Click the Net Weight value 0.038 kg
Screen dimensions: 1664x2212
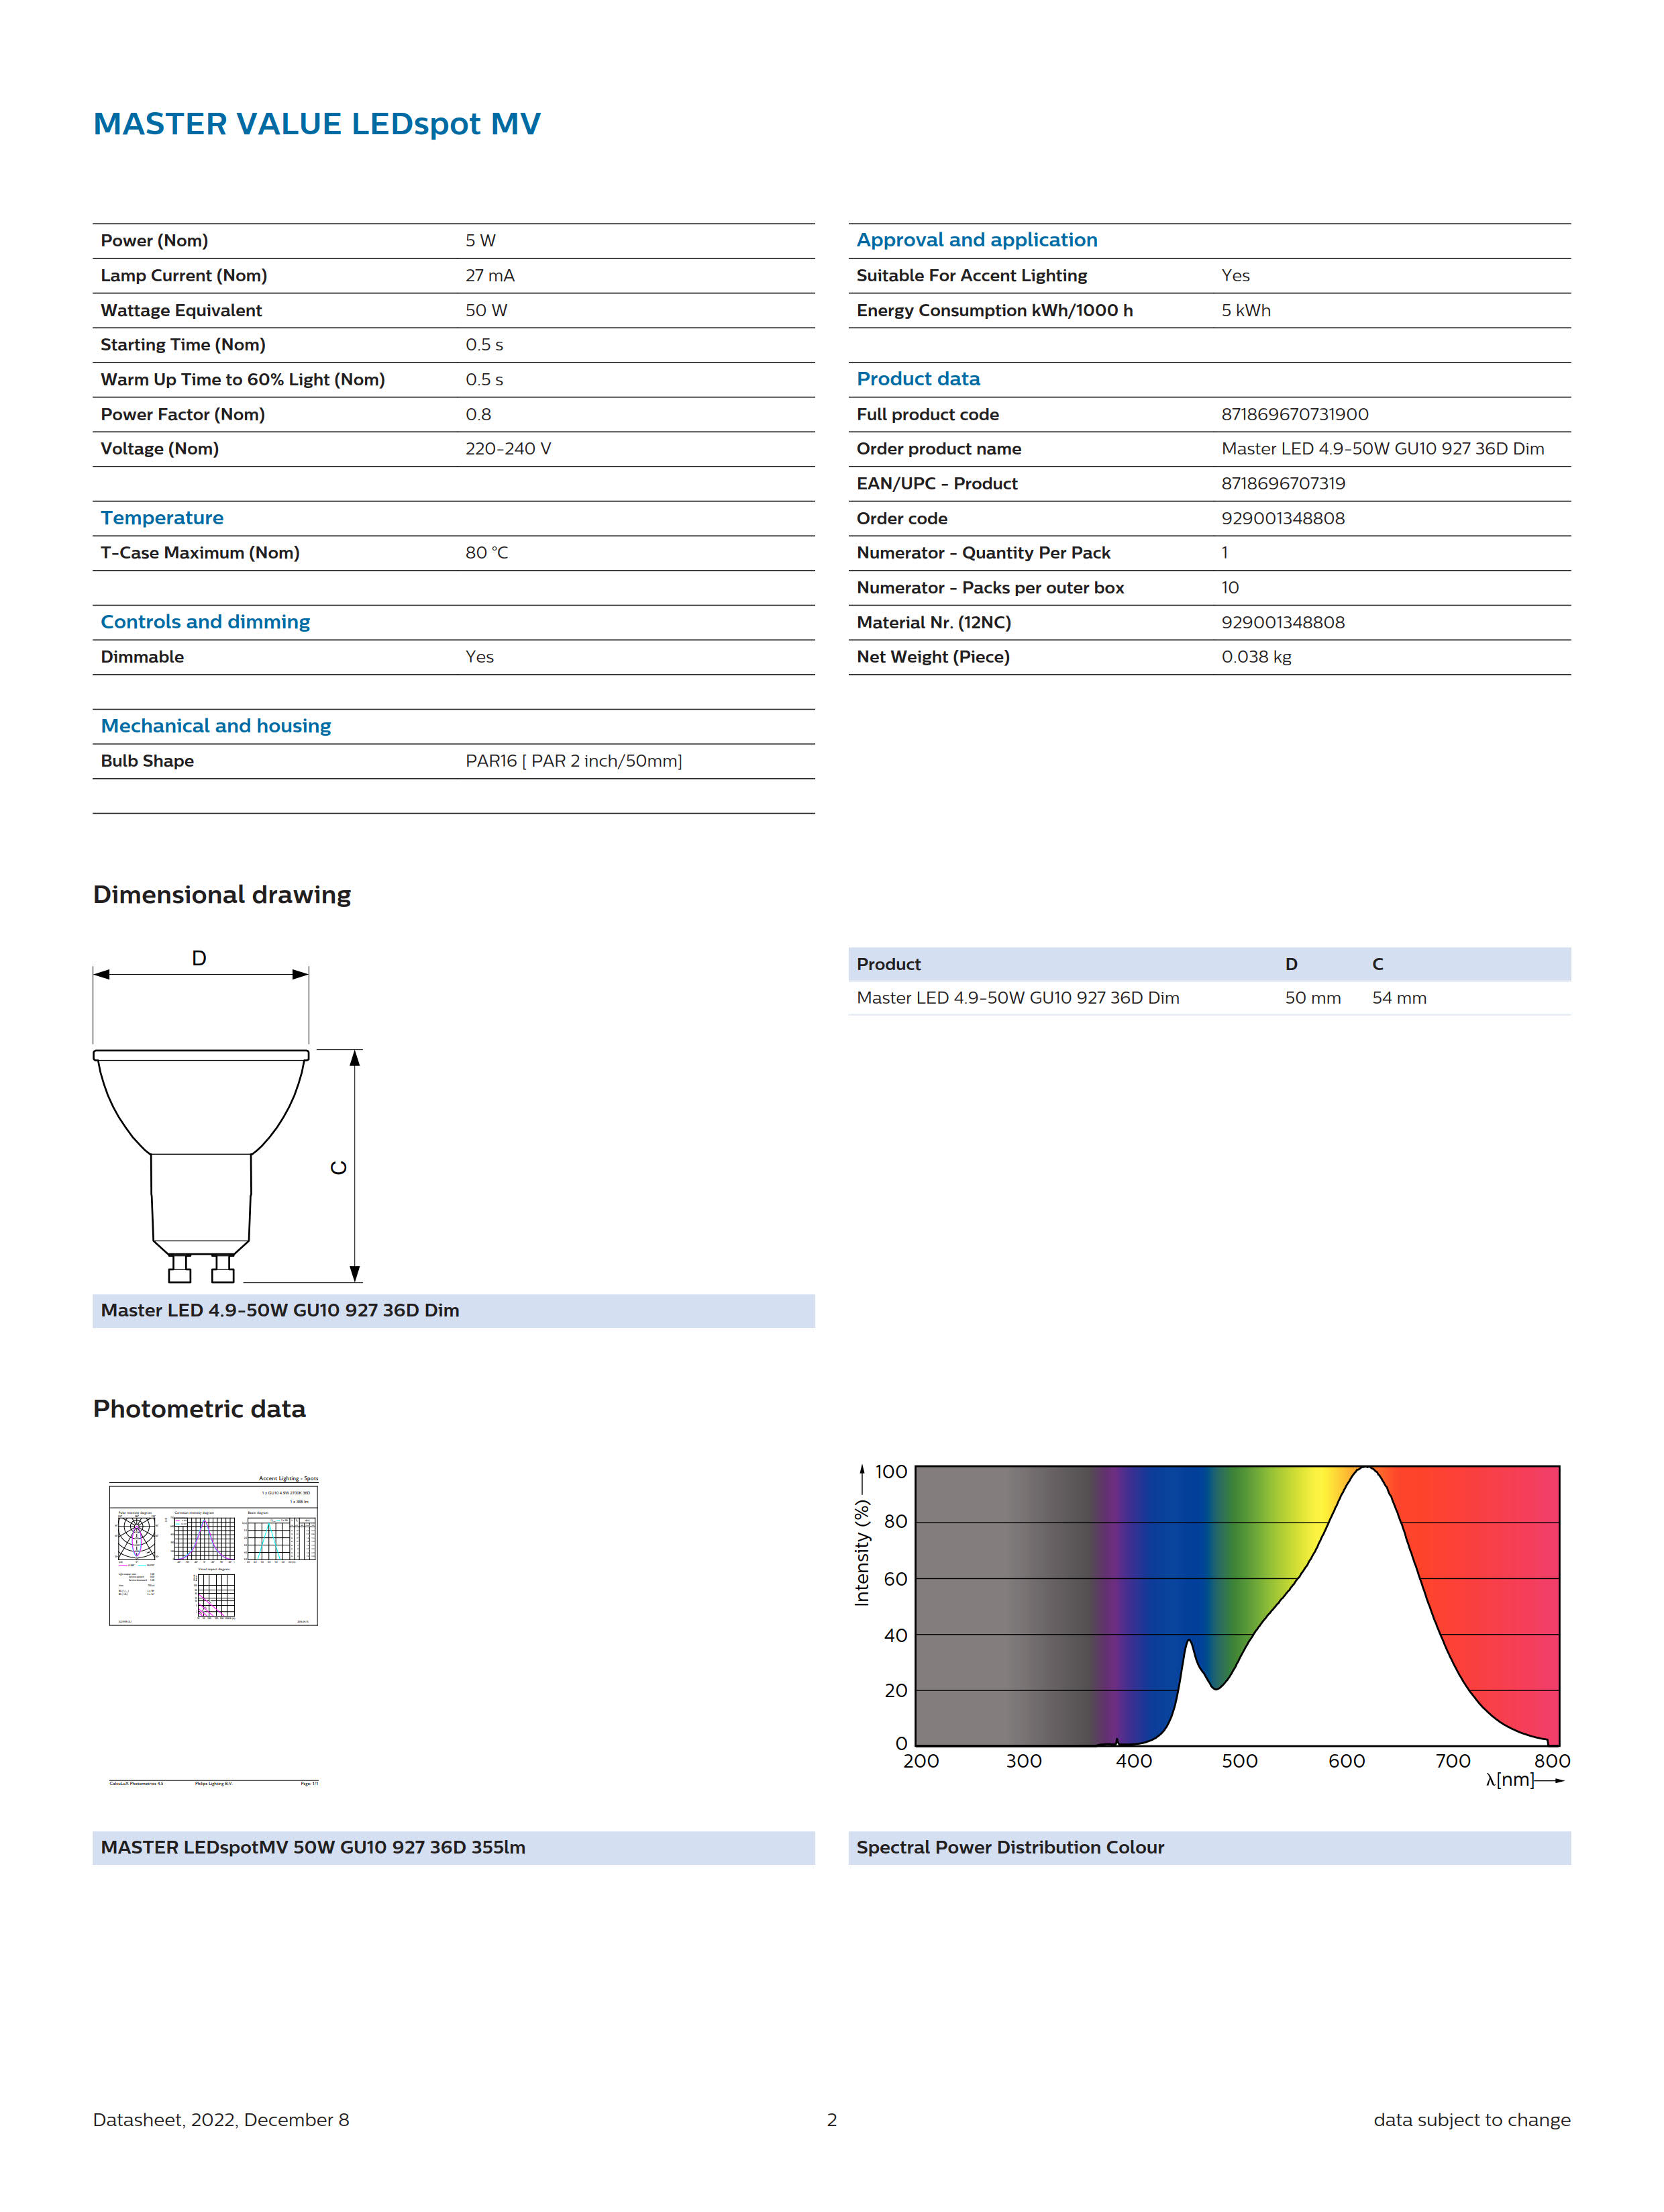point(1255,657)
